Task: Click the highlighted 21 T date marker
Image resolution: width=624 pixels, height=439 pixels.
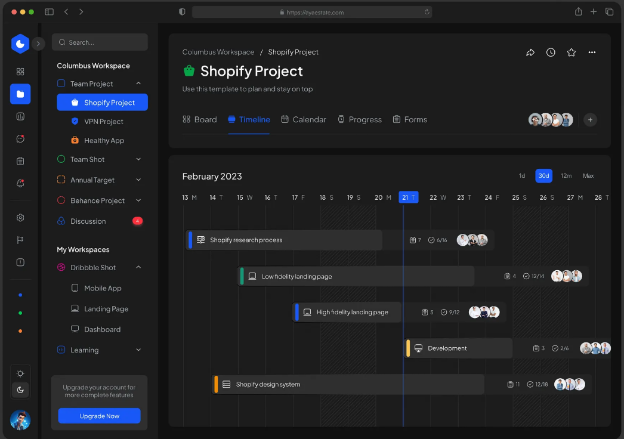Action: (409, 197)
